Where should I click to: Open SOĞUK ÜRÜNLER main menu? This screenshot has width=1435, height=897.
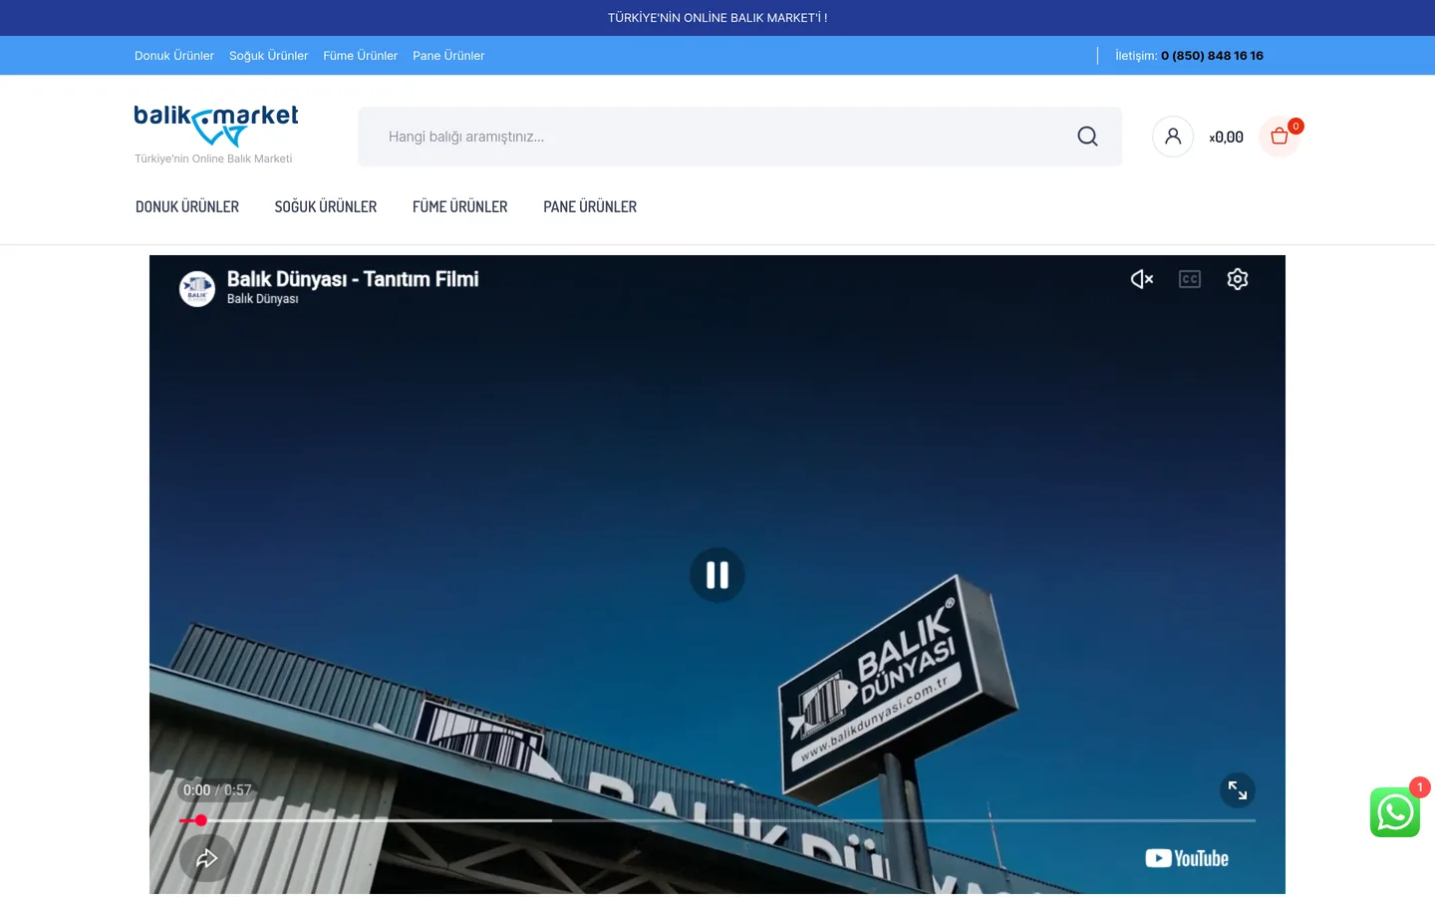(326, 207)
